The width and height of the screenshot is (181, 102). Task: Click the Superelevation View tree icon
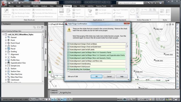(x=8, y=63)
